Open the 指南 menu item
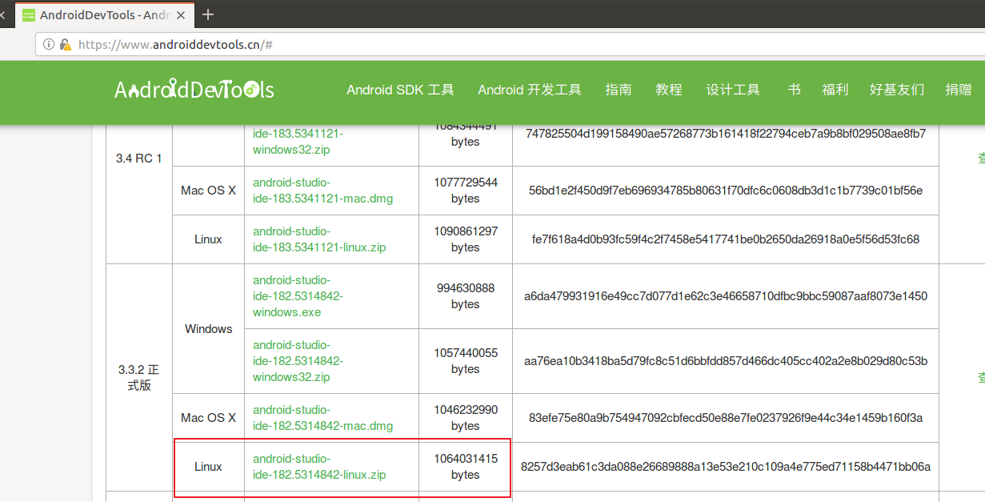The height and width of the screenshot is (502, 985). (x=619, y=90)
